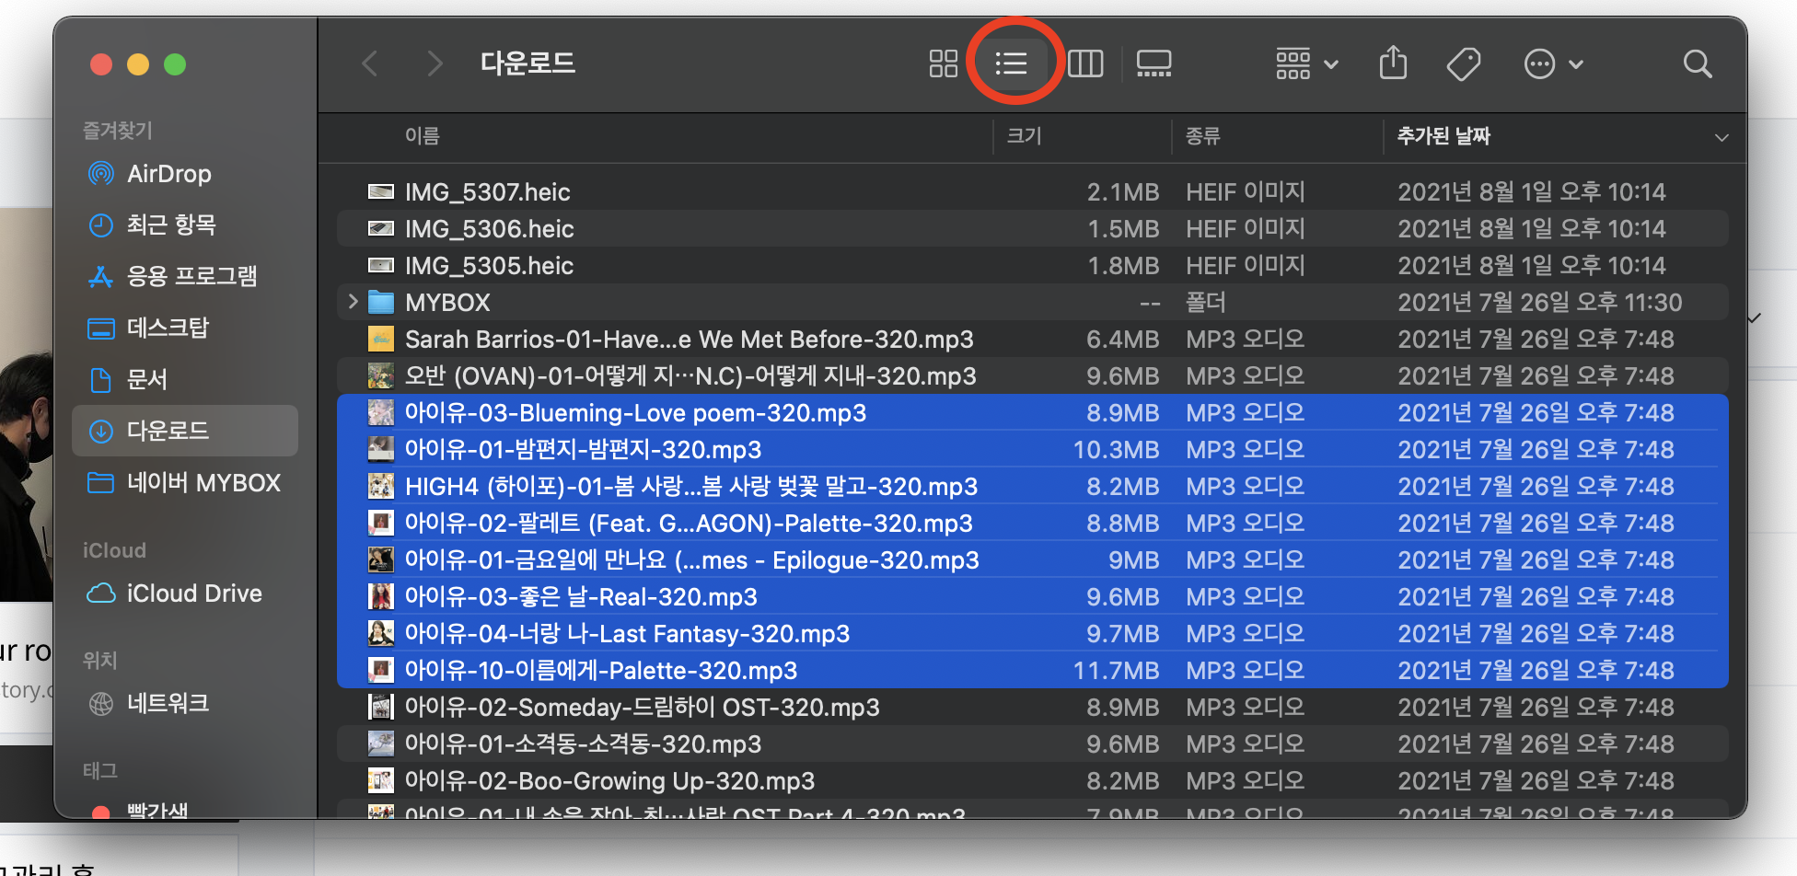1797x876 pixels.
Task: Click the MYBOX folder icon
Action: pyautogui.click(x=380, y=302)
